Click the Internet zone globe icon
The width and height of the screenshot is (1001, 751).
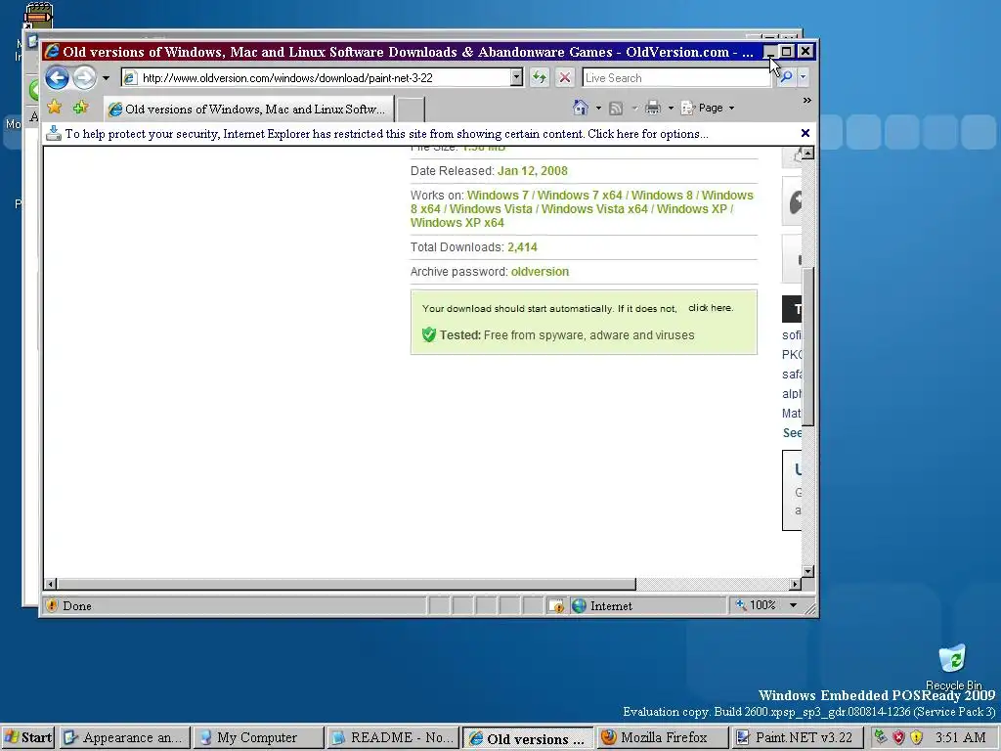[x=579, y=605]
